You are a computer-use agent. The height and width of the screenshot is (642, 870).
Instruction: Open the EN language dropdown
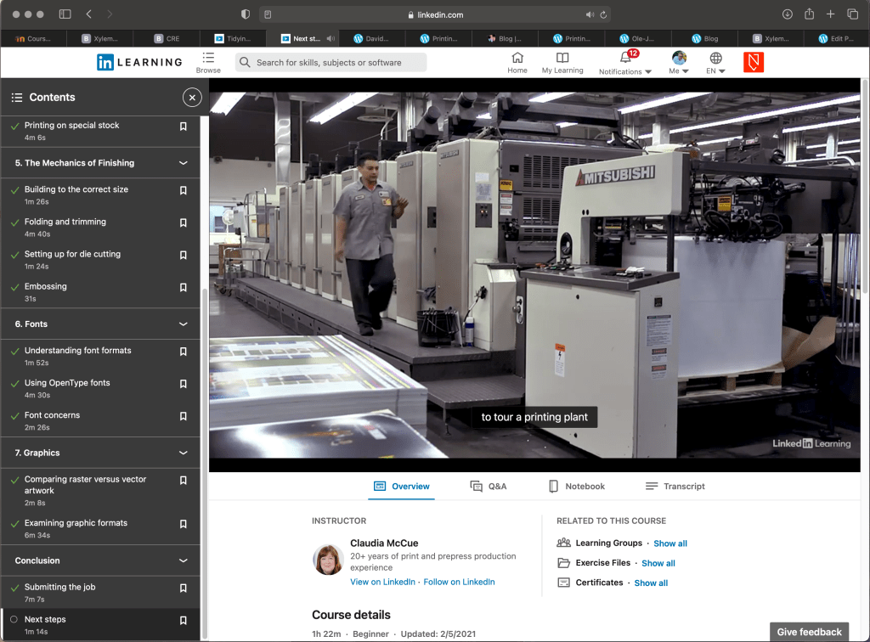pos(716,63)
